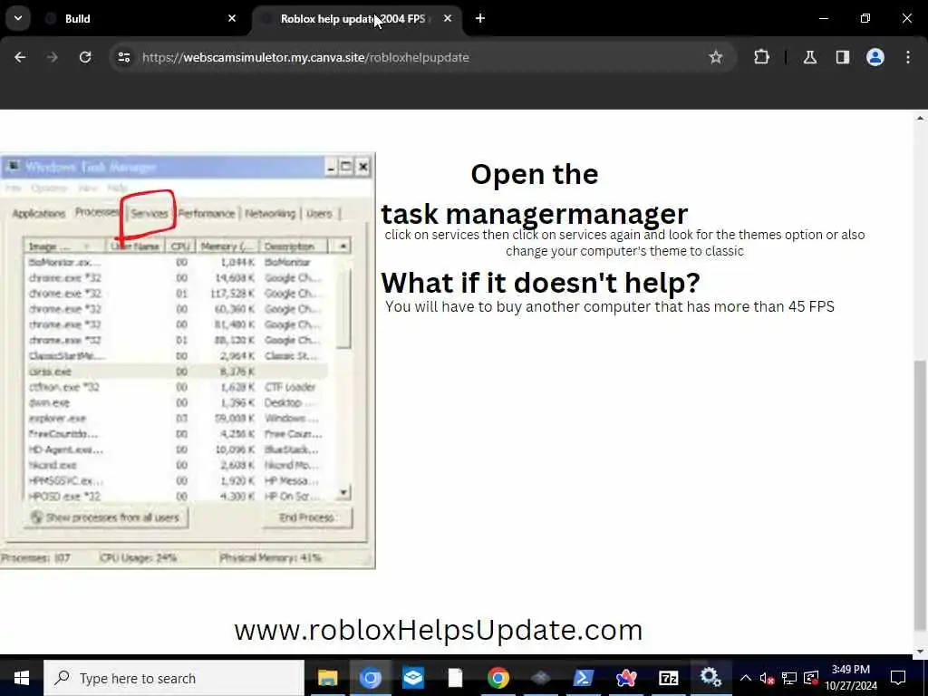928x696 pixels.
Task: Click the Networking tab in Task Manager picture
Action: click(270, 214)
